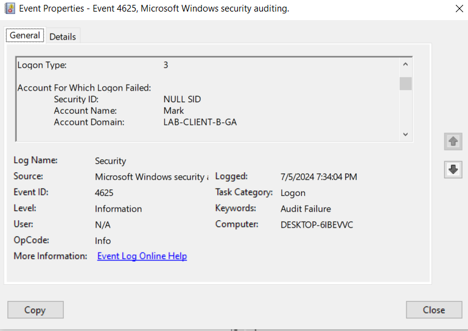Close the Event Properties dialog
Viewport: 468px width, 331px height.
434,310
